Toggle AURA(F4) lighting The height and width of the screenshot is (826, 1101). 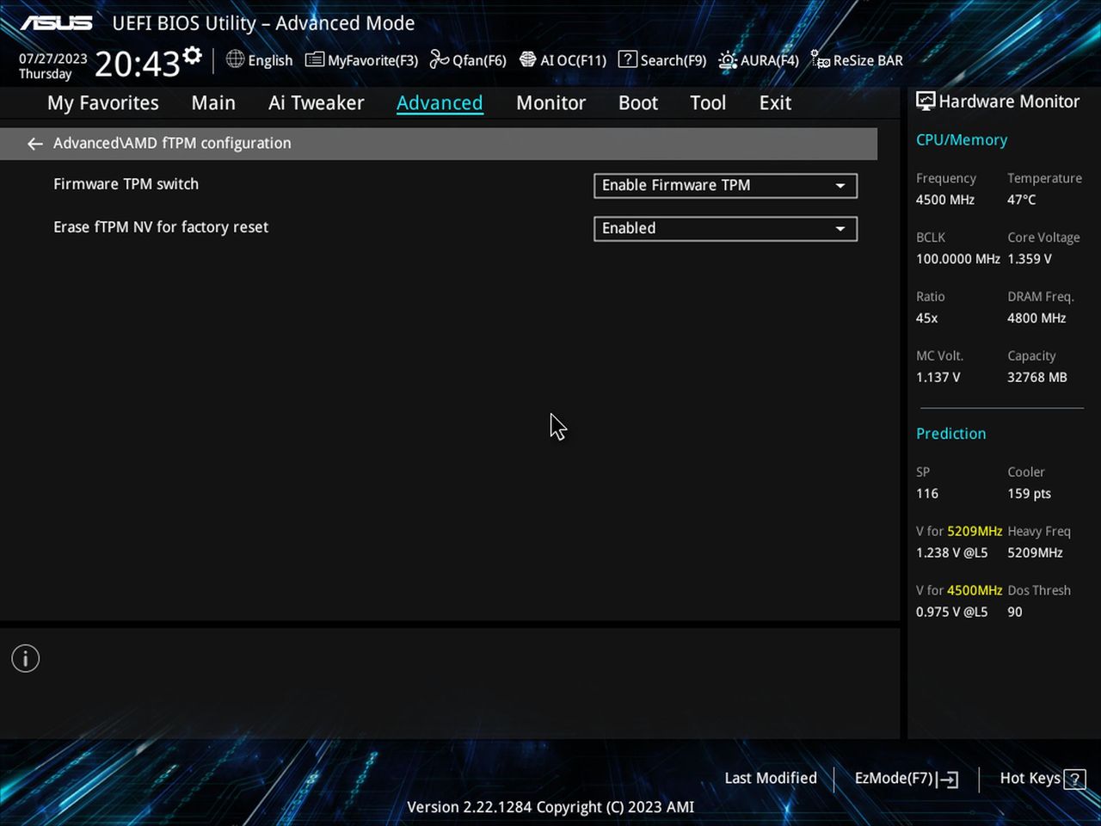pos(759,60)
